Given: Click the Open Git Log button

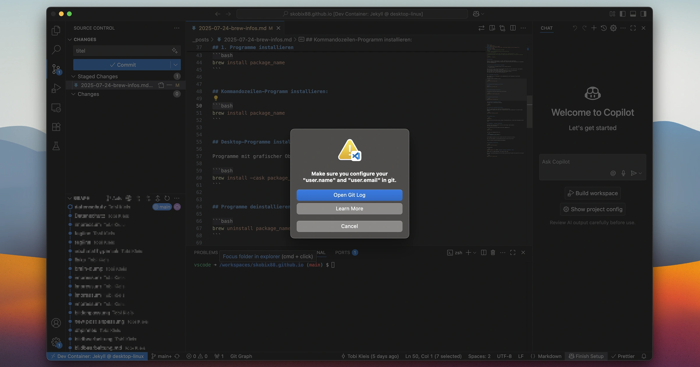Looking at the screenshot, I should pyautogui.click(x=349, y=195).
